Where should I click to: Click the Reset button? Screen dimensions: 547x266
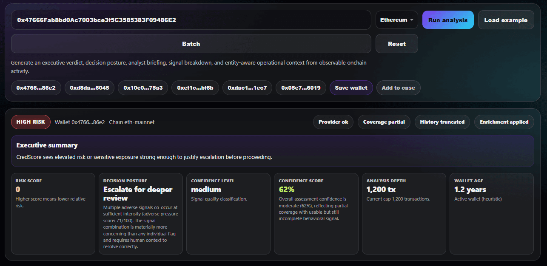click(x=397, y=44)
